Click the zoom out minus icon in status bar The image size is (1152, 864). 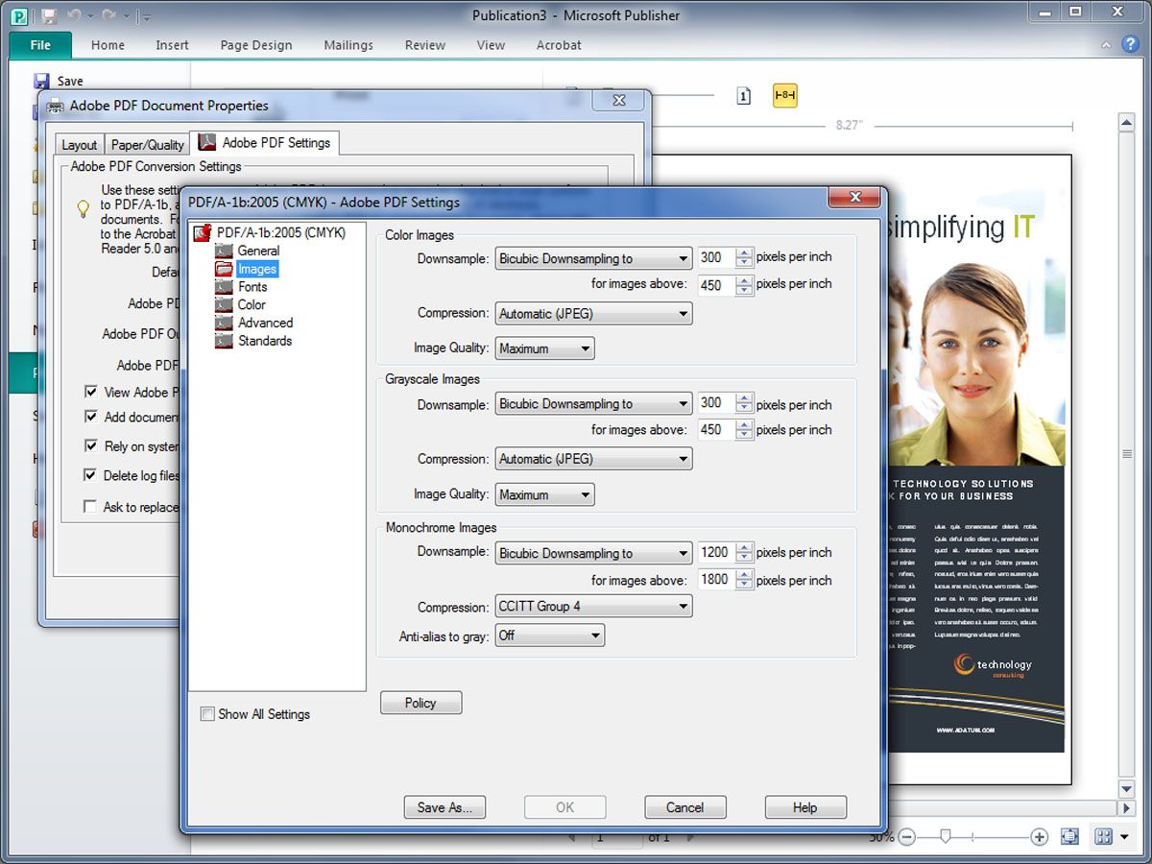(x=907, y=837)
